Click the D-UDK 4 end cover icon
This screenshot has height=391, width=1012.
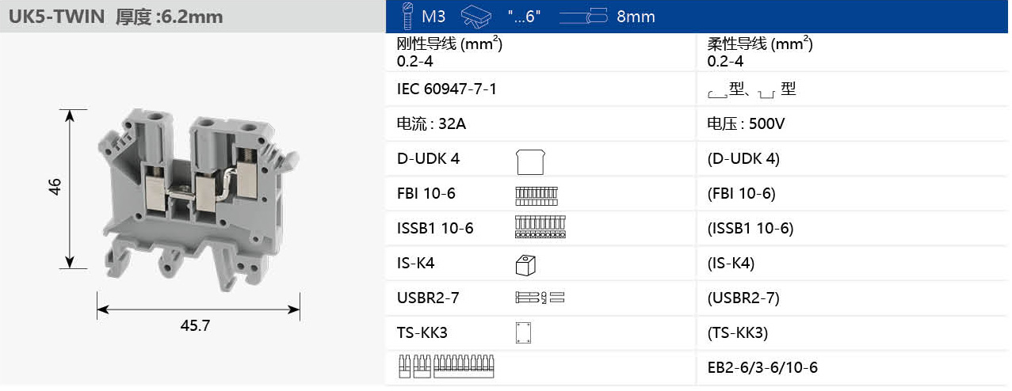click(529, 161)
